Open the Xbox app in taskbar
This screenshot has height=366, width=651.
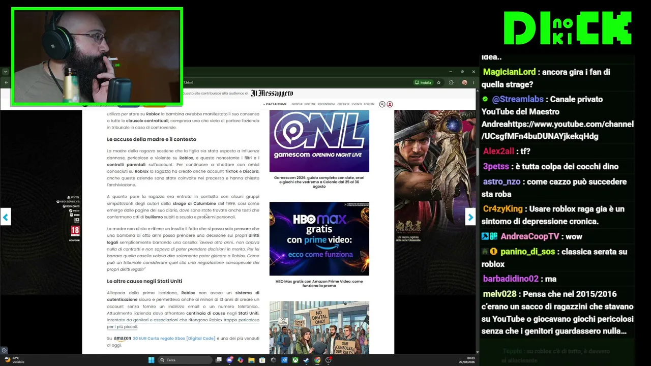click(x=295, y=360)
